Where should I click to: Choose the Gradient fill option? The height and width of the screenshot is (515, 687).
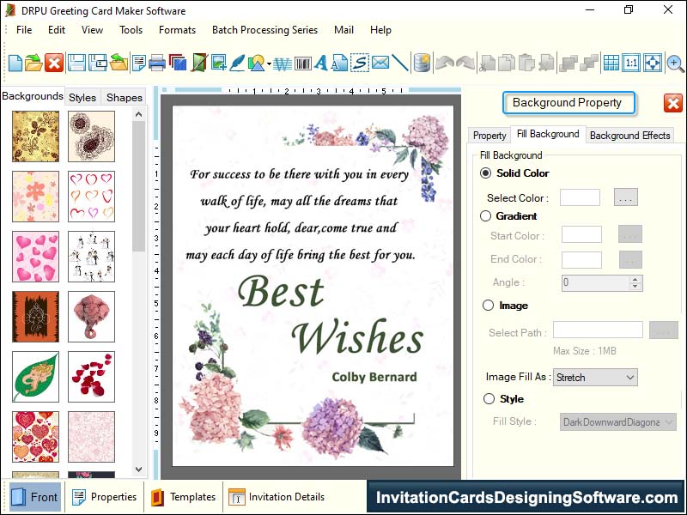tap(486, 216)
